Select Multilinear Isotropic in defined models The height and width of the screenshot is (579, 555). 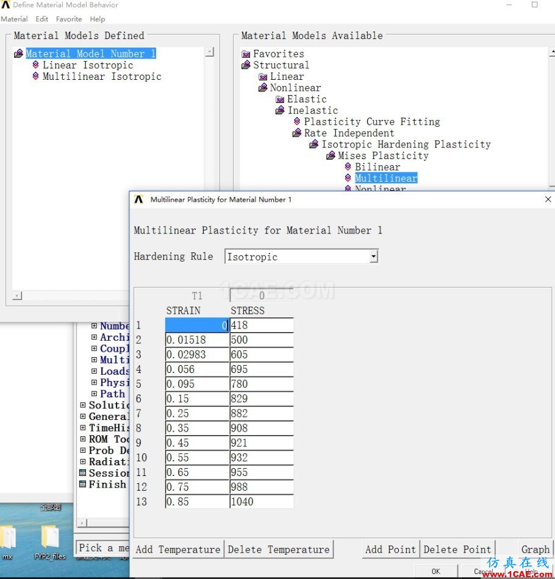point(102,76)
